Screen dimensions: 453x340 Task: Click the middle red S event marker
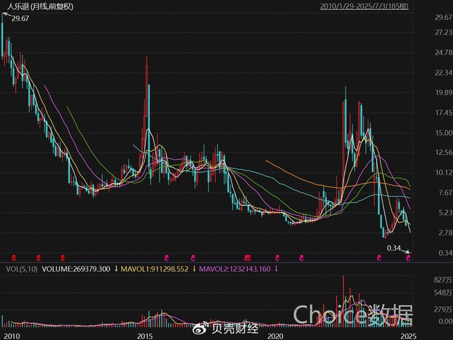tap(38, 258)
